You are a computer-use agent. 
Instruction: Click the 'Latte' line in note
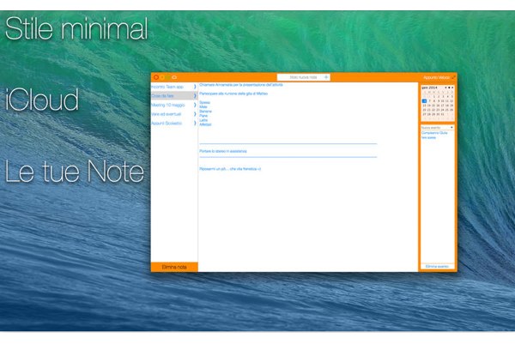click(203, 120)
